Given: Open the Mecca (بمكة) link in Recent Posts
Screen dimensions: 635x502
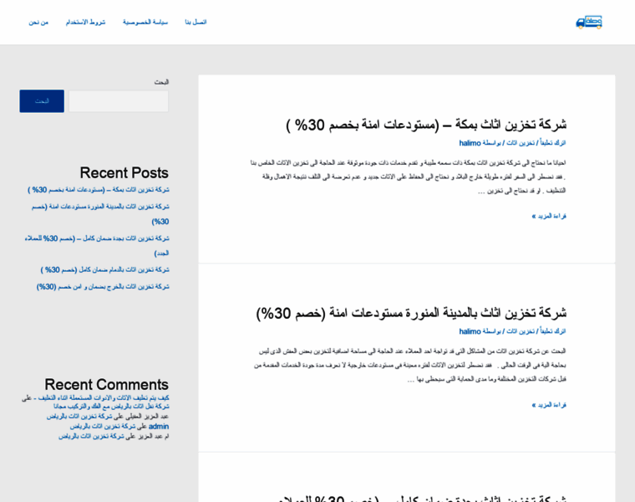Looking at the screenshot, I should click(x=99, y=190).
